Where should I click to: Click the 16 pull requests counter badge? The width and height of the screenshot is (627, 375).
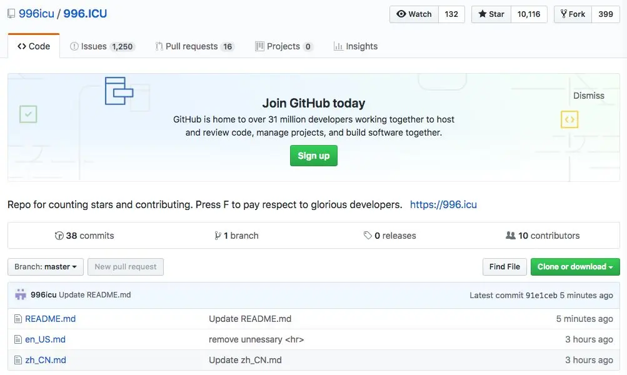tap(228, 47)
